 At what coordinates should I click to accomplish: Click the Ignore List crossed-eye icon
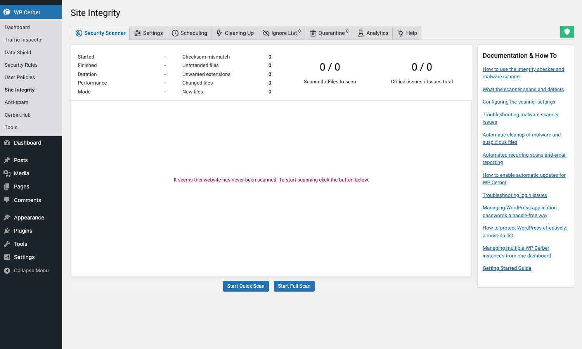(x=266, y=33)
